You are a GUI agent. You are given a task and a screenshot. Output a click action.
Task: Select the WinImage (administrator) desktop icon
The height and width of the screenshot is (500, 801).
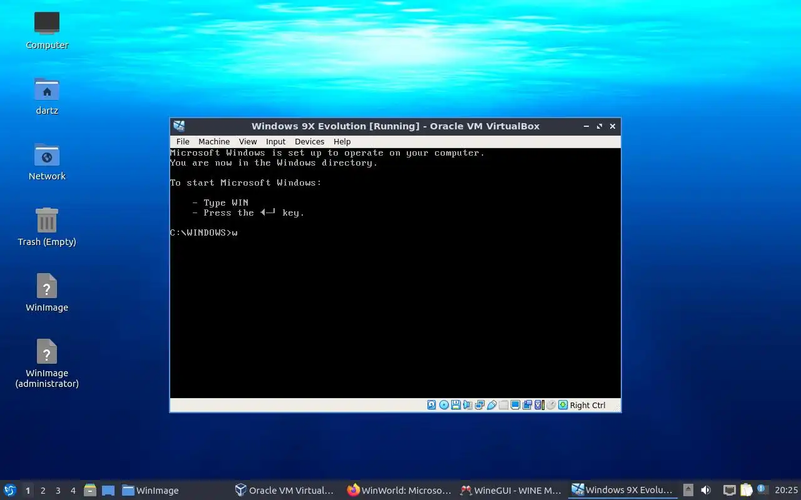tap(47, 363)
